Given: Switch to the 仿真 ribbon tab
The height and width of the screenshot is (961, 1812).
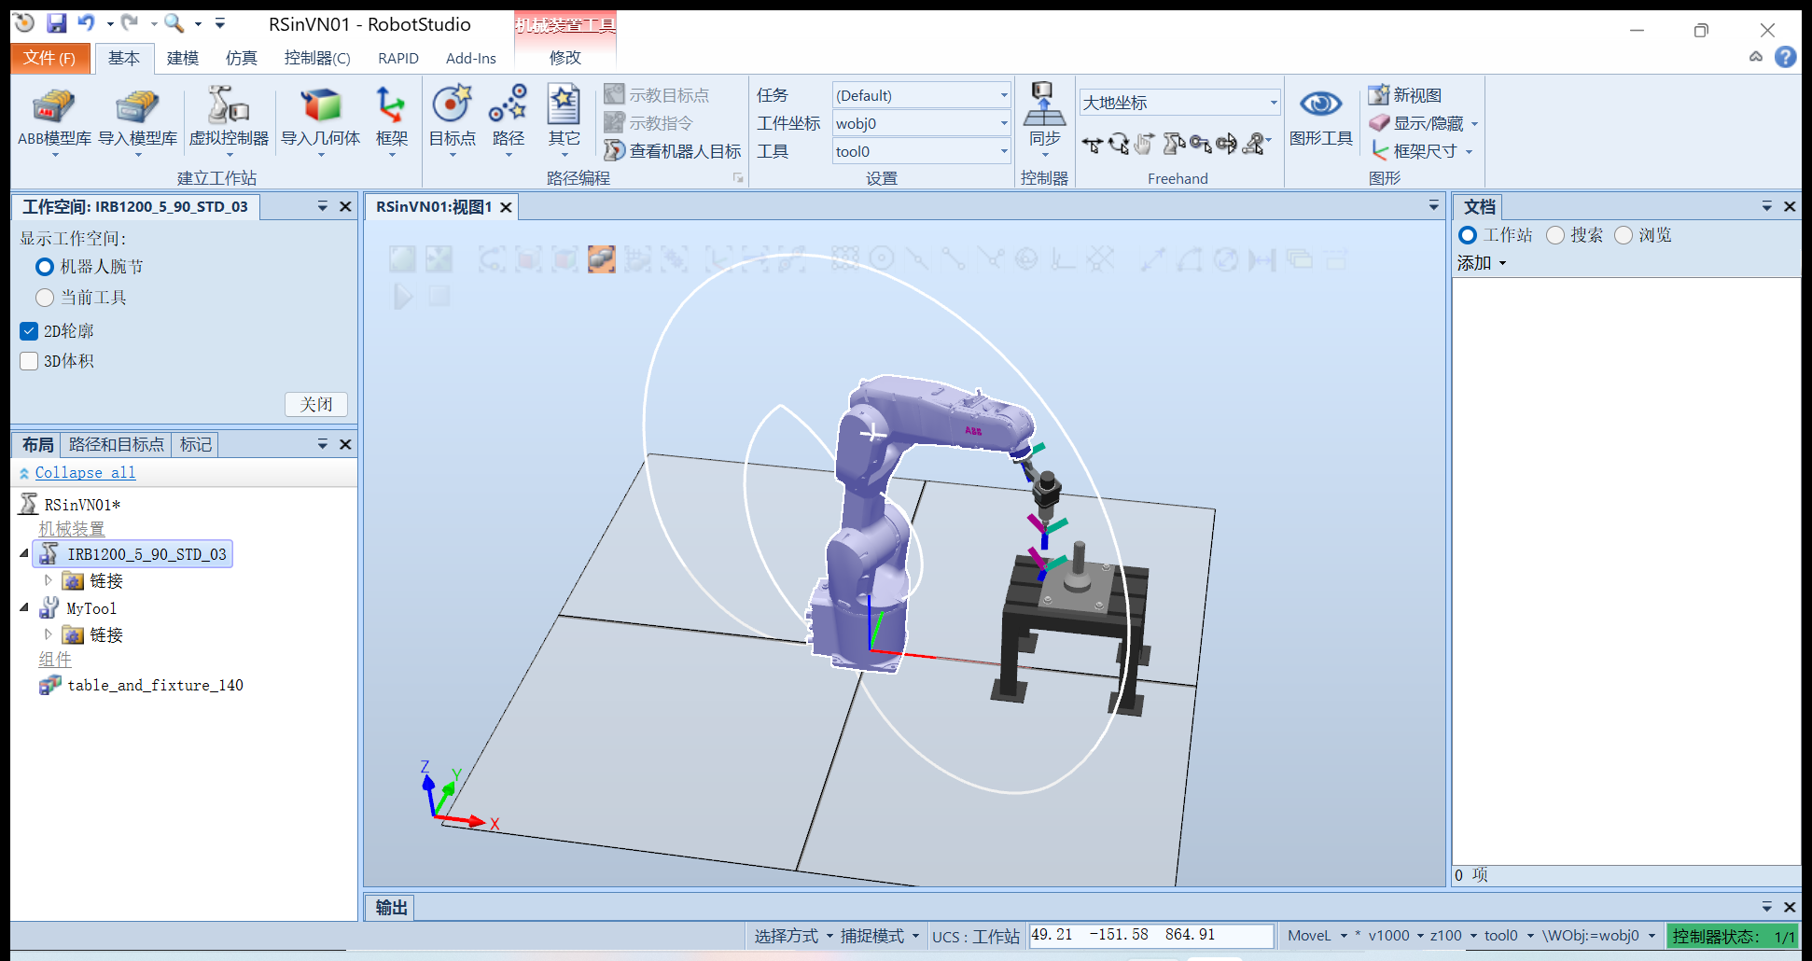Looking at the screenshot, I should [x=242, y=58].
